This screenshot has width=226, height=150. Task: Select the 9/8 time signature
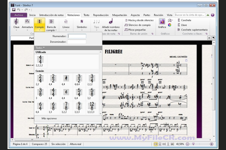point(79,107)
